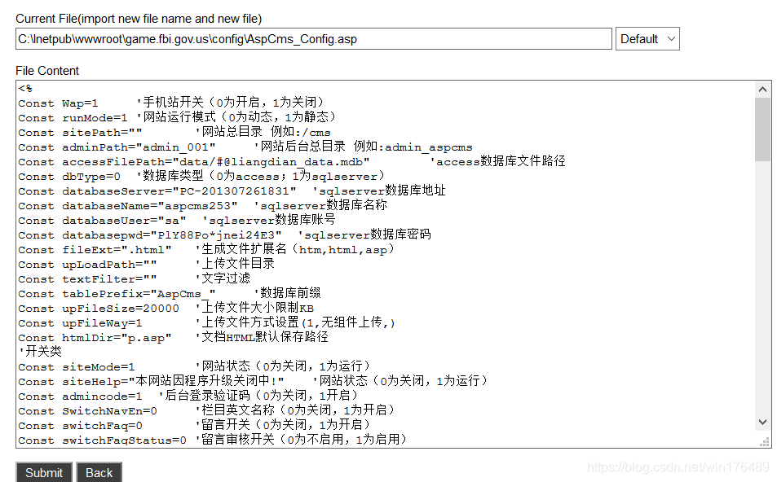This screenshot has height=482, width=777.
Task: Click the siteHelp line
Action: pyautogui.click(x=253, y=382)
